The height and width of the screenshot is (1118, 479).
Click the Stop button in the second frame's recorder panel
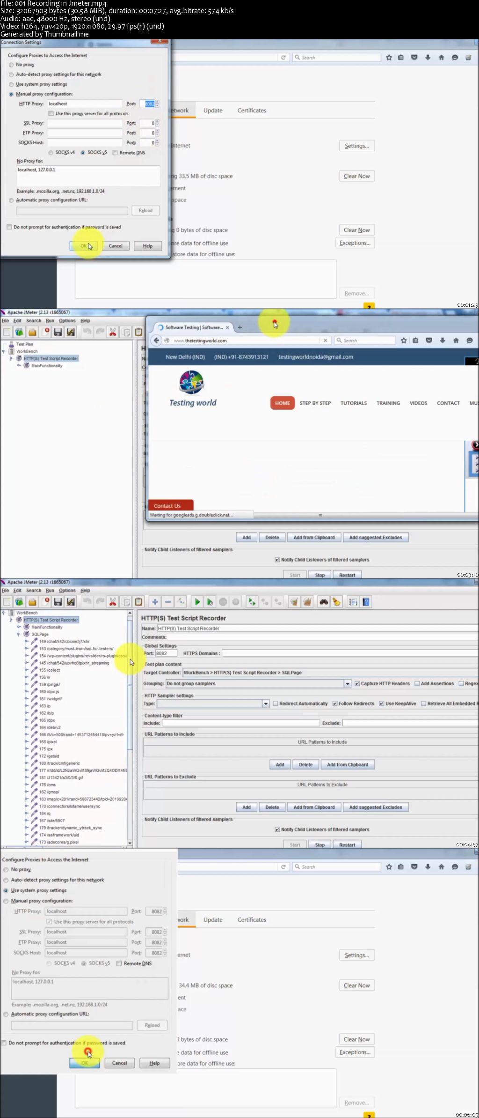click(x=320, y=575)
